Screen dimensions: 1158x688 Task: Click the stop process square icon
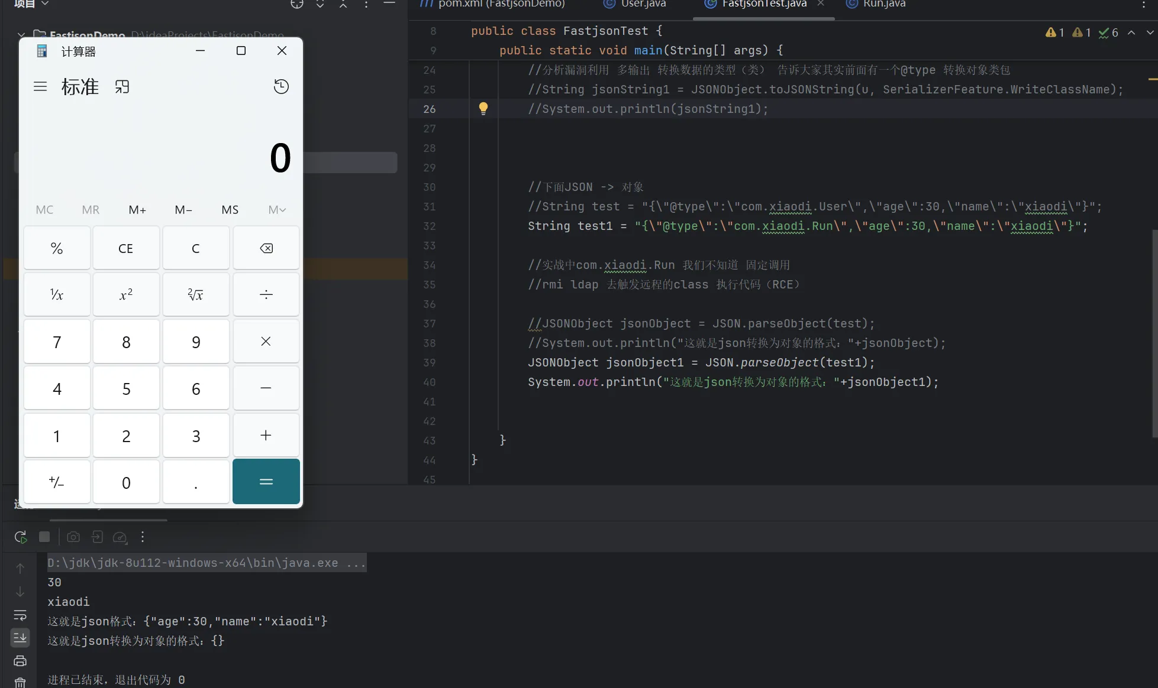click(44, 537)
